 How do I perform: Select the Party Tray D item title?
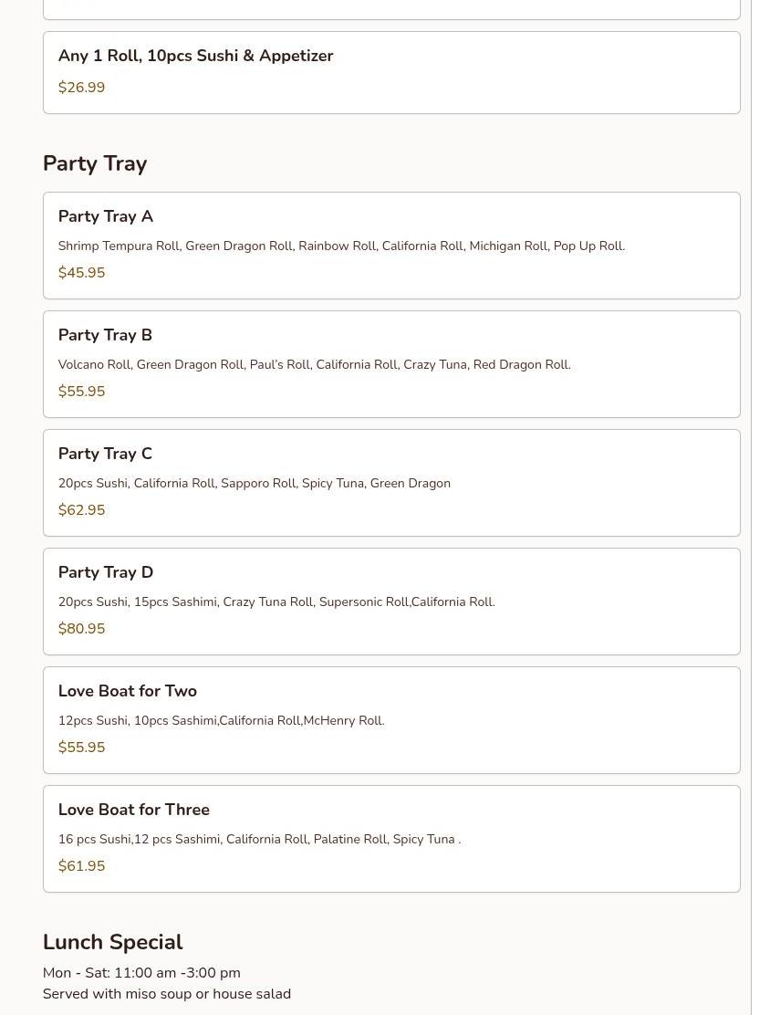[x=106, y=572]
